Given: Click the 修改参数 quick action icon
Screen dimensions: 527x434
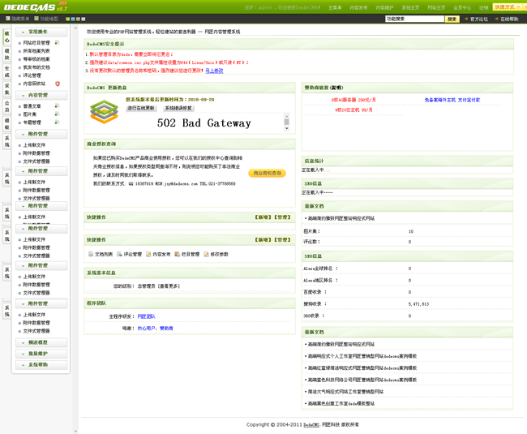Looking at the screenshot, I should pyautogui.click(x=206, y=255).
